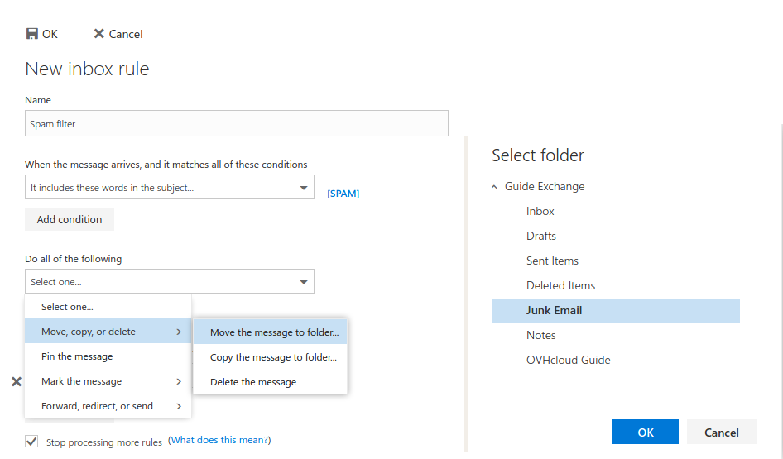Choose Move the message to folder option
This screenshot has width=783, height=459.
(274, 332)
